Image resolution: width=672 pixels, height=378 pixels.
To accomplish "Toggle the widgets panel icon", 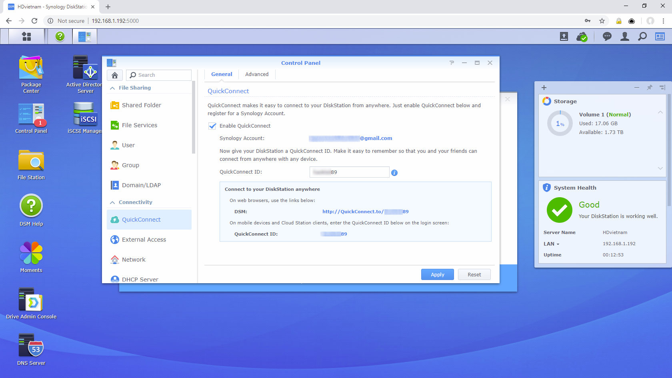I will point(660,36).
